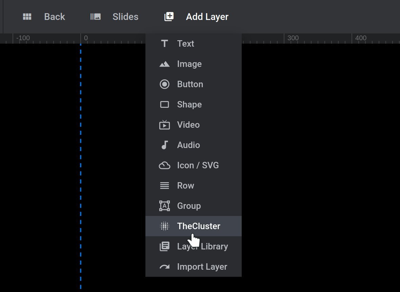Viewport: 400px width, 292px height.
Task: Click the ruler at the 400 mark
Action: click(361, 38)
